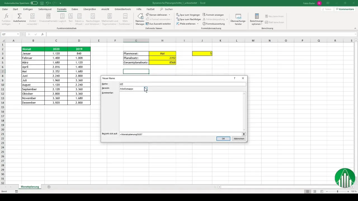Image resolution: width=358 pixels, height=201 pixels.
Task: Toggle Automatisches Speichern switch
Action: [x=34, y=3]
